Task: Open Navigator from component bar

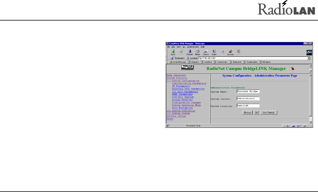Action: [287, 126]
